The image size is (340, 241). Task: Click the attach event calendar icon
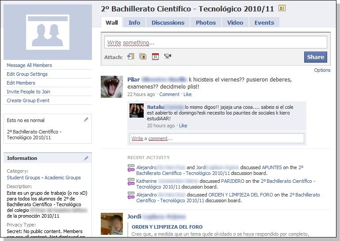(155, 56)
